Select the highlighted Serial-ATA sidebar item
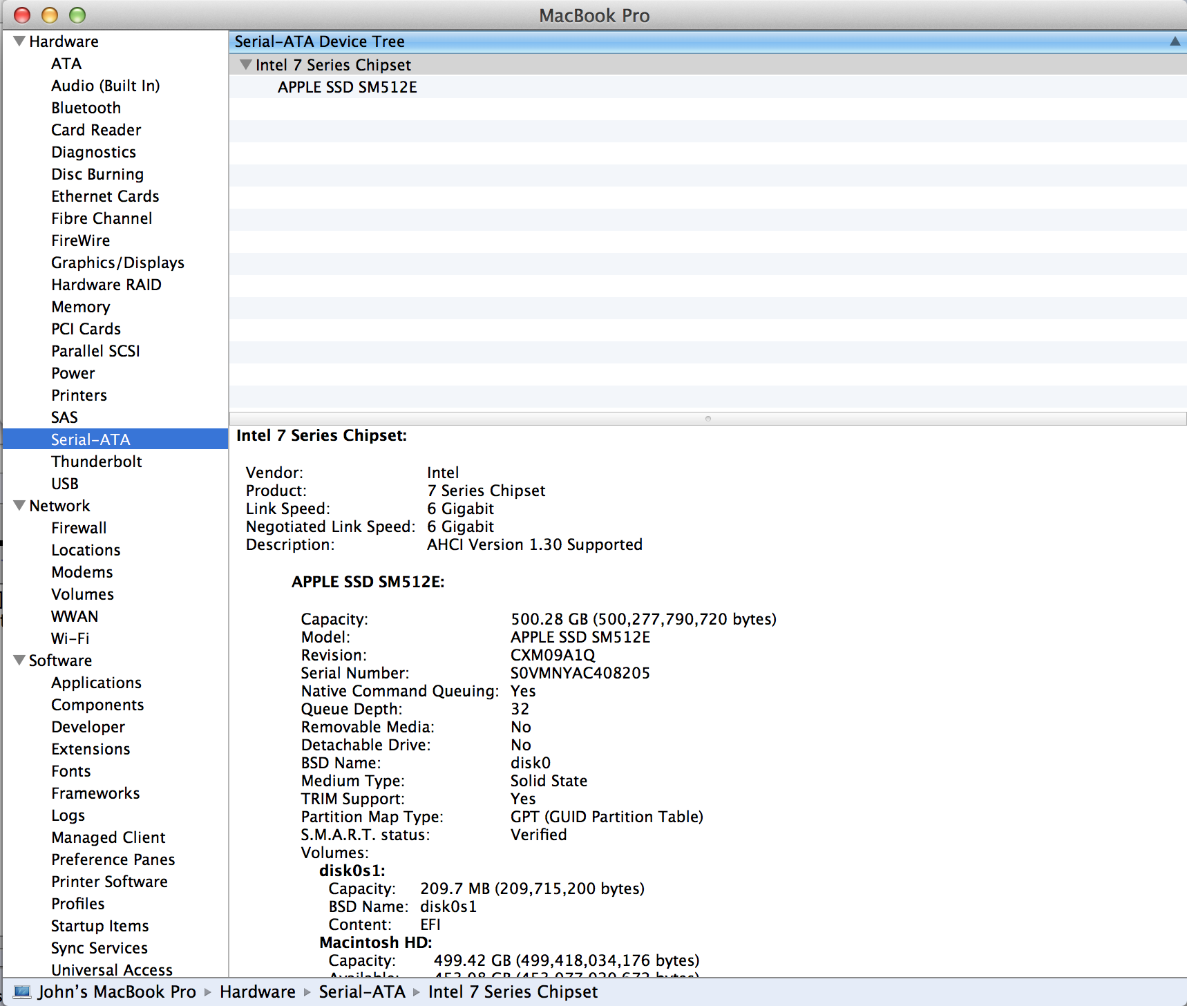1187x1006 pixels. (115, 439)
